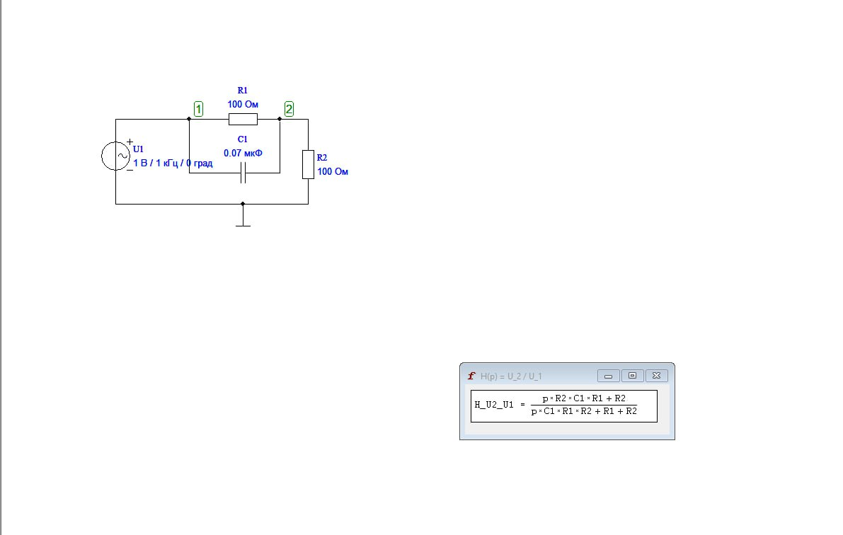Close the H(p) = U_2 / U_1 window
Viewport: 843px width, 535px height.
(x=656, y=376)
